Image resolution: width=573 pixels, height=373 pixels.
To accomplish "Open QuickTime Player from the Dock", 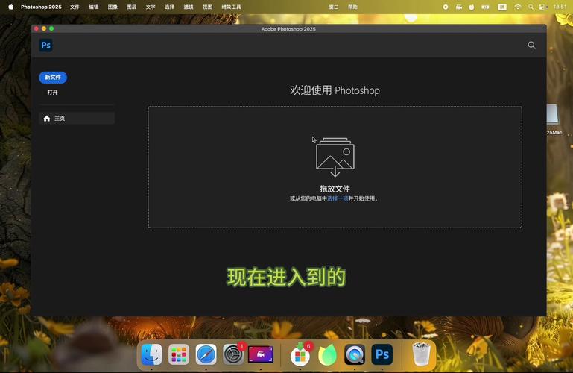I will click(355, 354).
